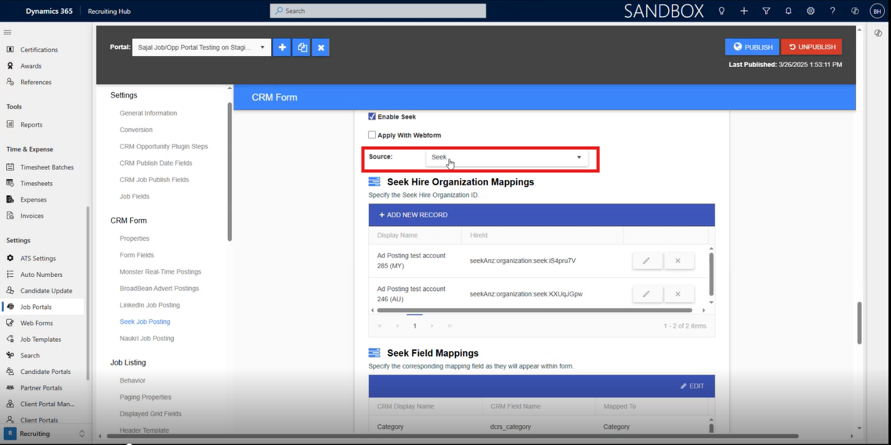Image resolution: width=891 pixels, height=445 pixels.
Task: Click the PUBLISH button
Action: tap(752, 47)
